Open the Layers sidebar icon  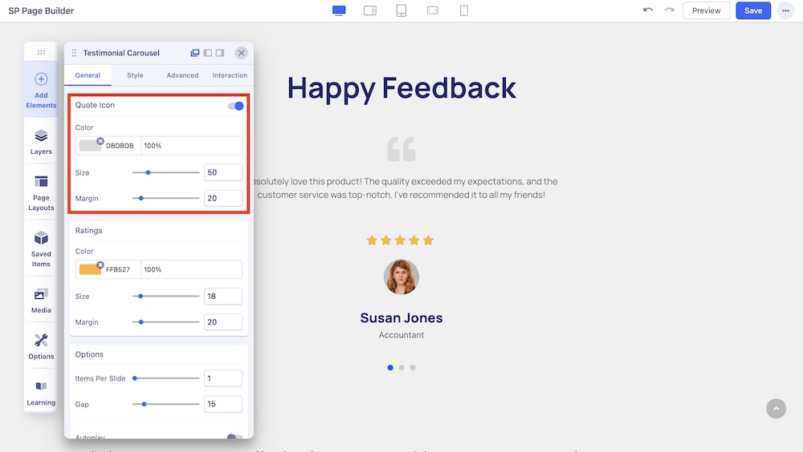tap(41, 141)
